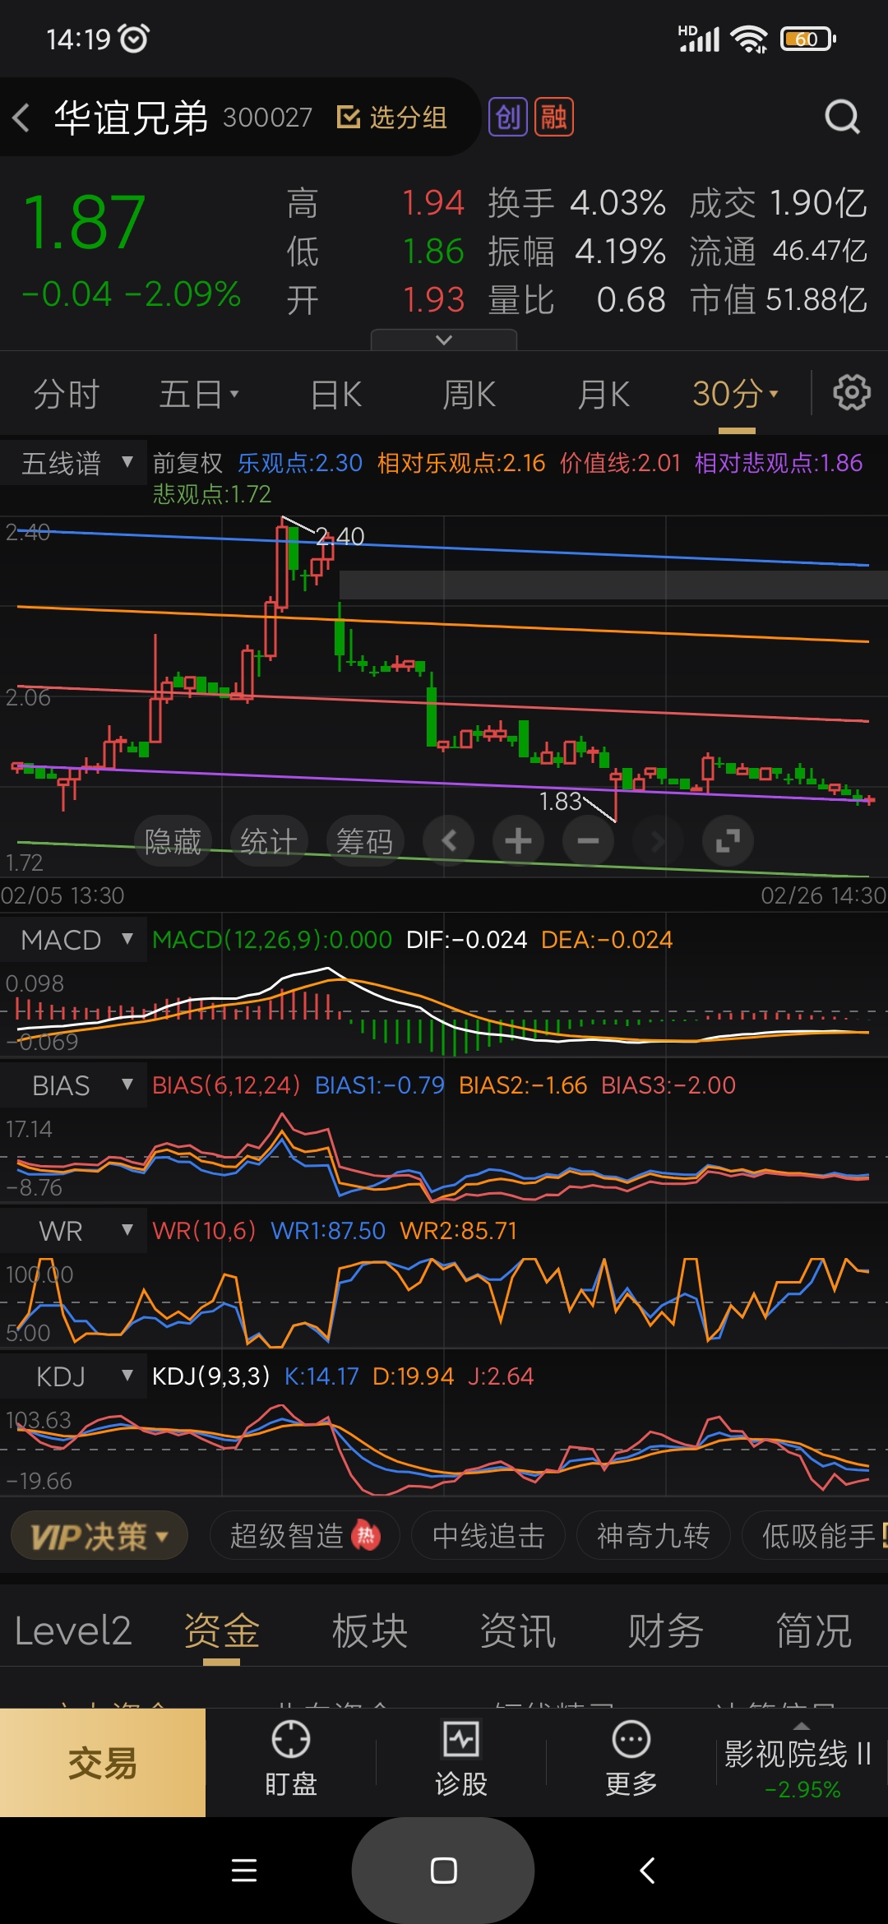This screenshot has height=1924, width=888.
Task: Tap the 1.83 low marker on chart
Action: (x=561, y=801)
